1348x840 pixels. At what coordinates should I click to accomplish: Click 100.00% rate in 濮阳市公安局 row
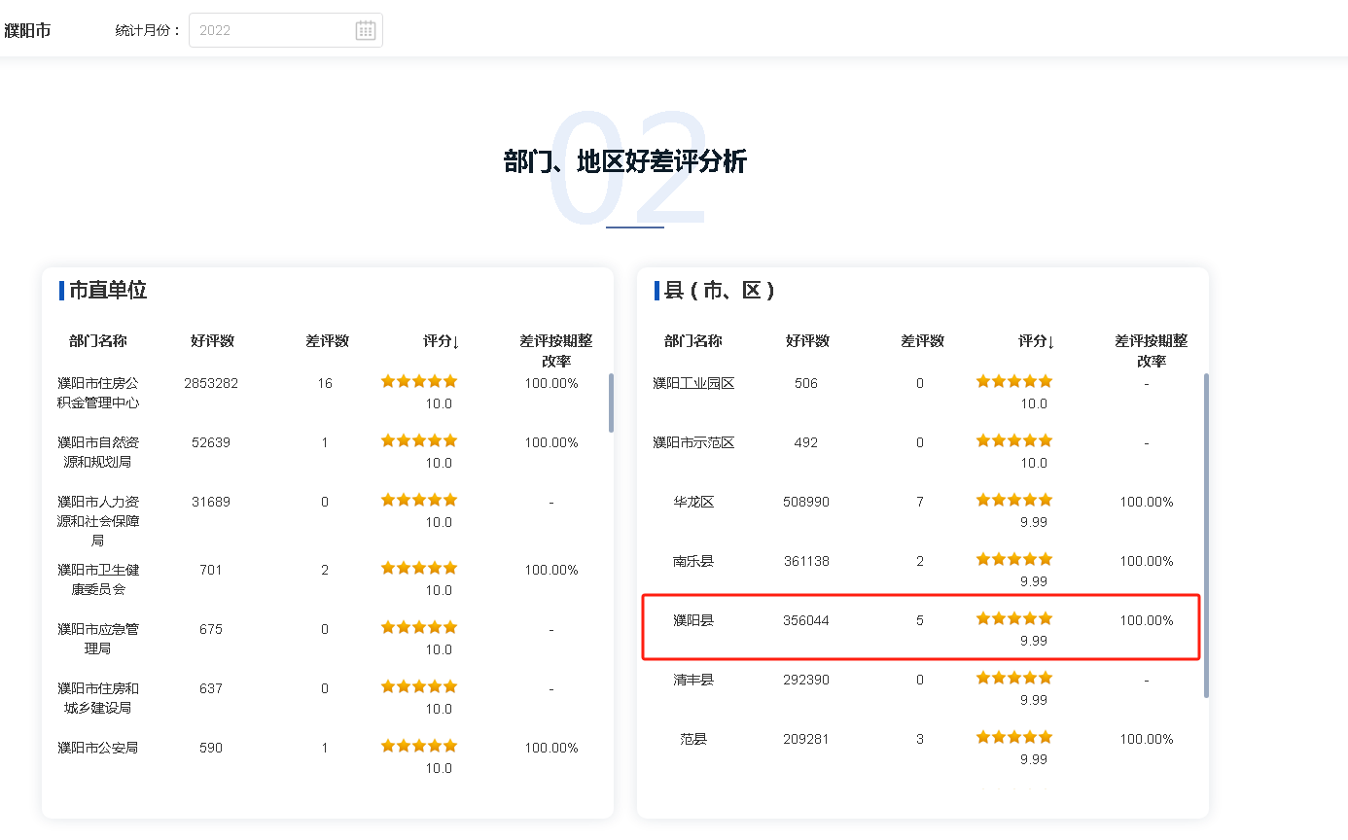551,748
